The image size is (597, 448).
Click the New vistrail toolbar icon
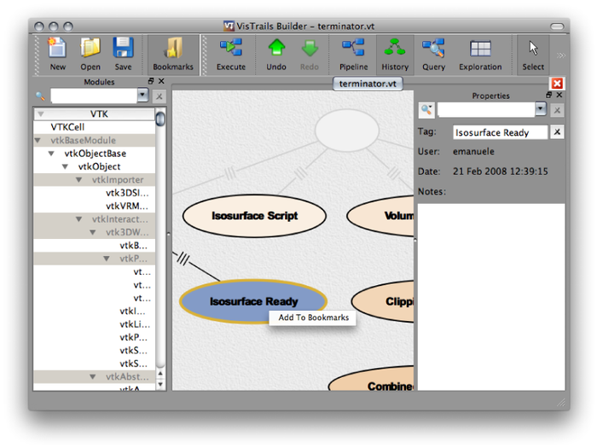tap(57, 53)
